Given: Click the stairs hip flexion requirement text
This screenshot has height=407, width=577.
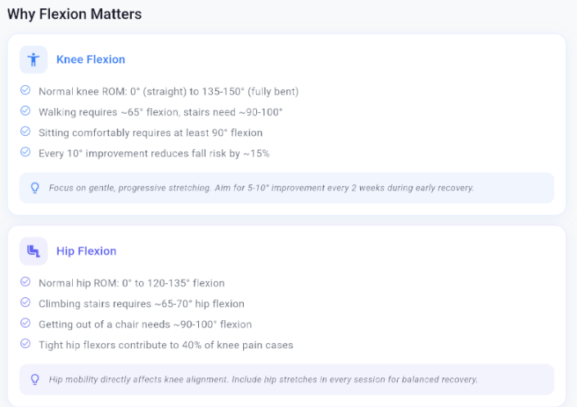Looking at the screenshot, I should (141, 304).
